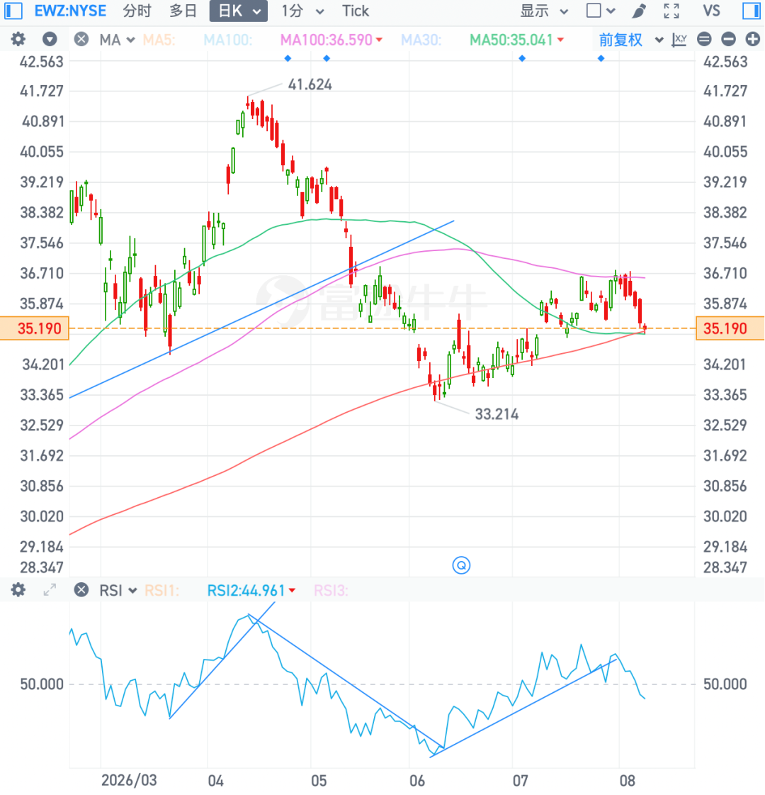The width and height of the screenshot is (765, 795).
Task: Toggle the RSI3 line visibility
Action: [x=331, y=590]
